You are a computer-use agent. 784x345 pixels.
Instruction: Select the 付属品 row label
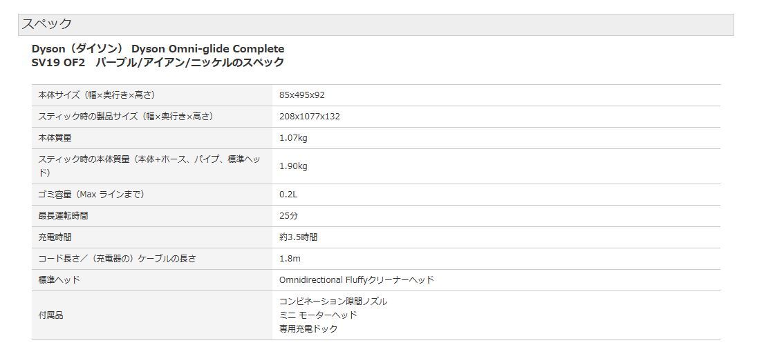[x=50, y=315]
